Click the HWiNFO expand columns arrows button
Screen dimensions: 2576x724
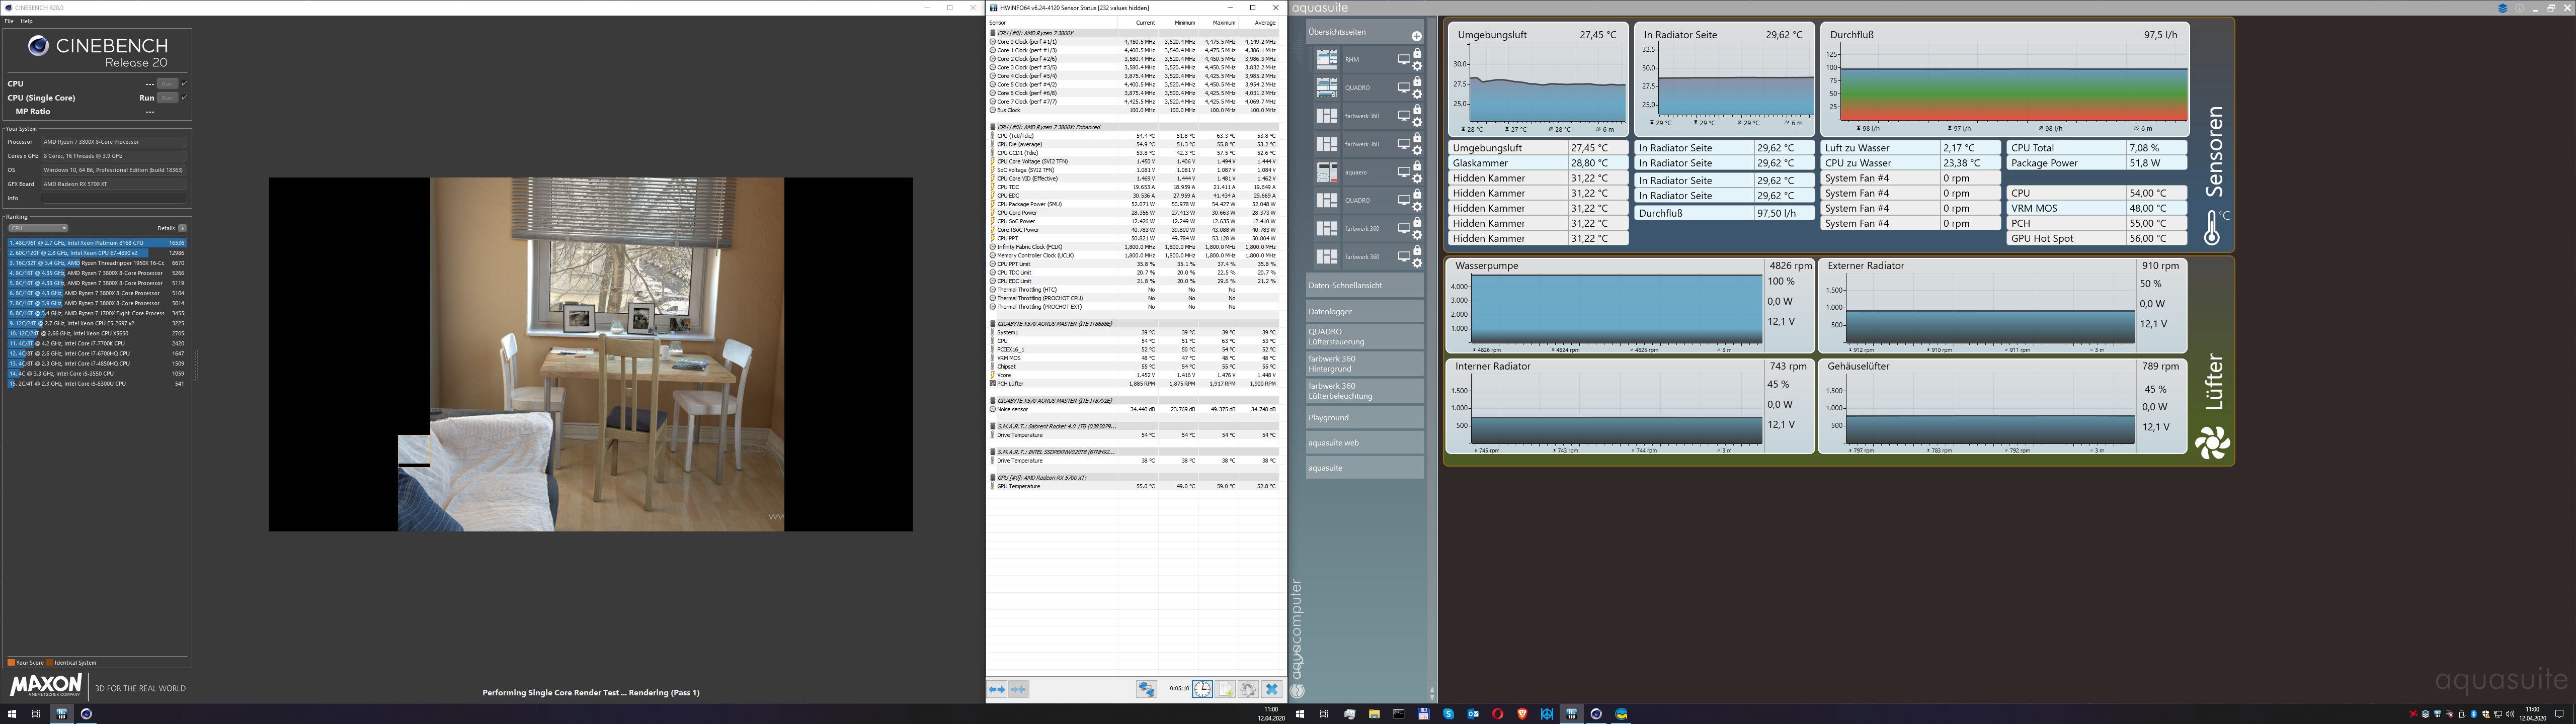pyautogui.click(x=997, y=689)
